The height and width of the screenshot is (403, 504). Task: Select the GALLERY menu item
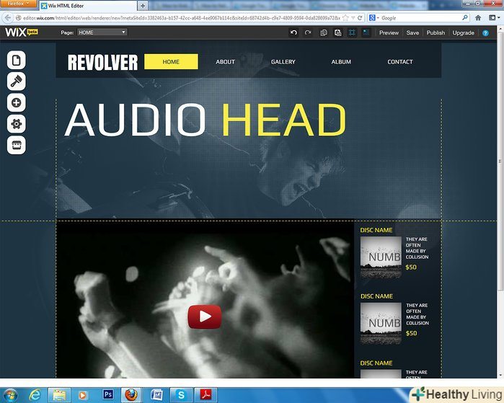click(283, 62)
